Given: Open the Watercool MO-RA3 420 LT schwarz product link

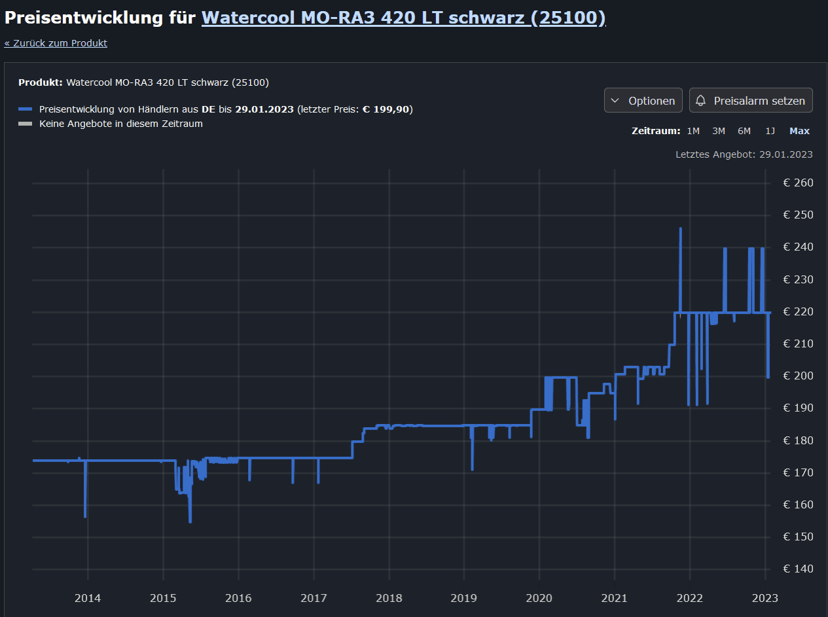Looking at the screenshot, I should (404, 18).
